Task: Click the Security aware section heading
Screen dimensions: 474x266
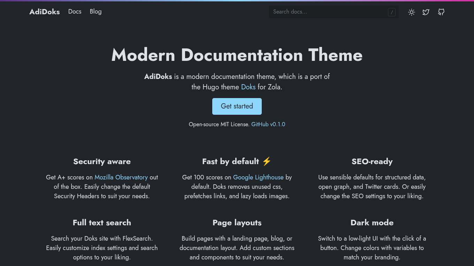Action: [x=102, y=161]
